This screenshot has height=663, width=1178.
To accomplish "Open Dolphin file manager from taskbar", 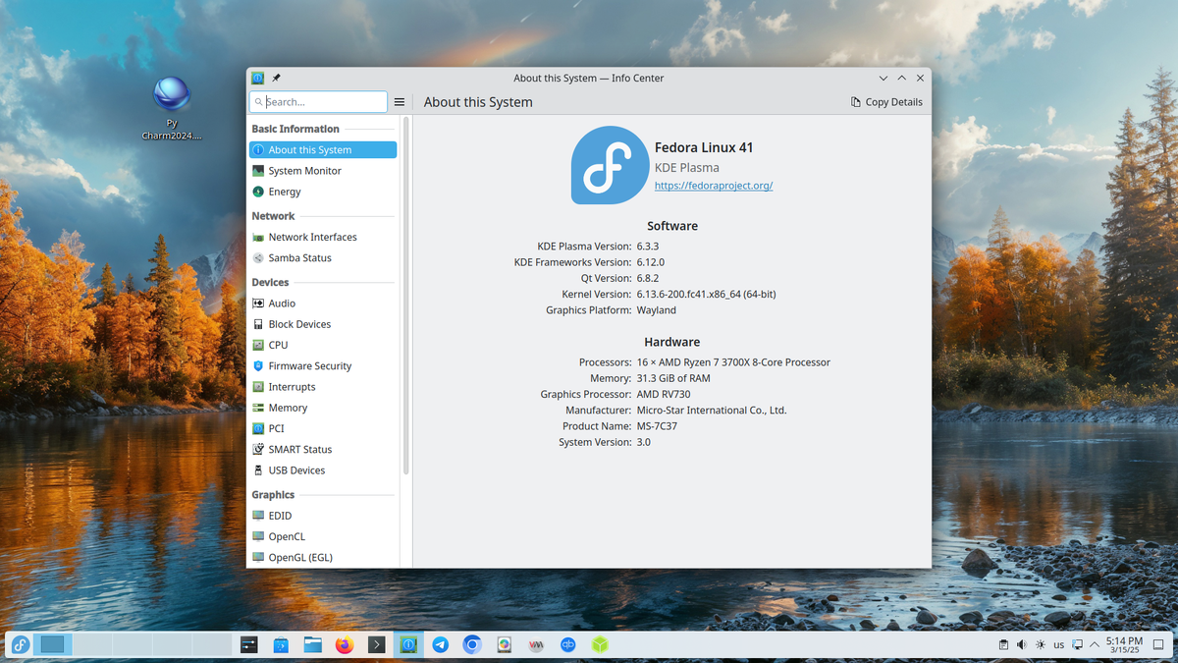I will pyautogui.click(x=313, y=645).
